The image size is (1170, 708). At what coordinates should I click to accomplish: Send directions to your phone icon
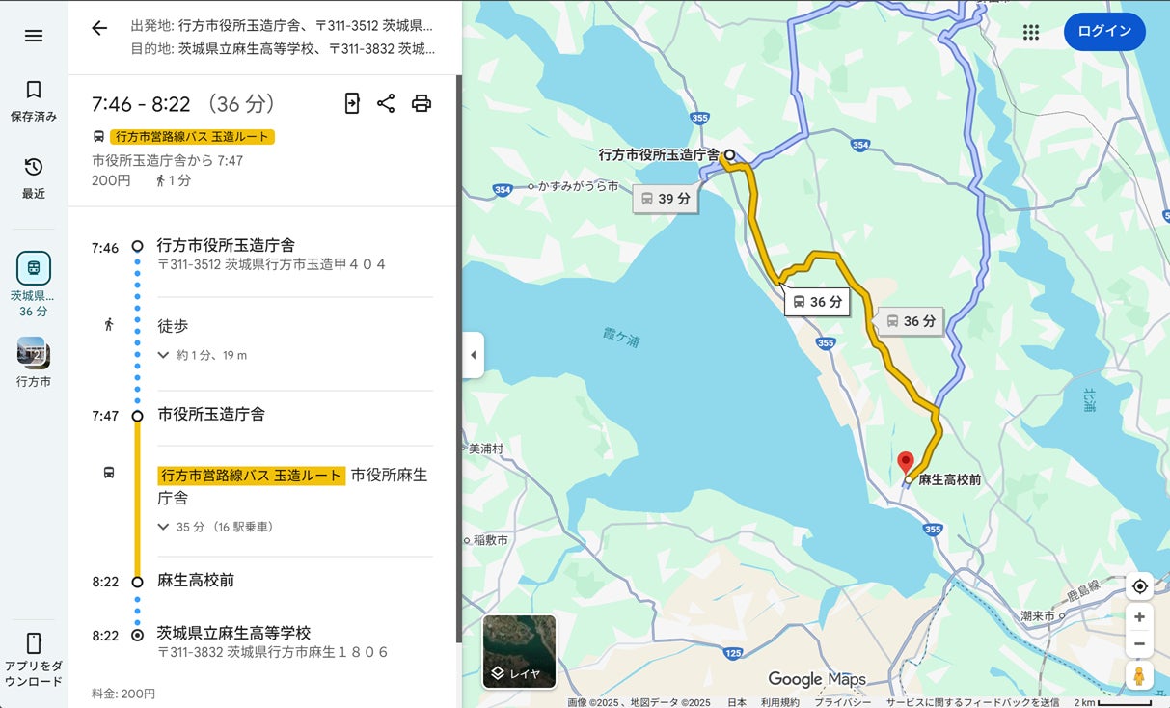(x=352, y=103)
